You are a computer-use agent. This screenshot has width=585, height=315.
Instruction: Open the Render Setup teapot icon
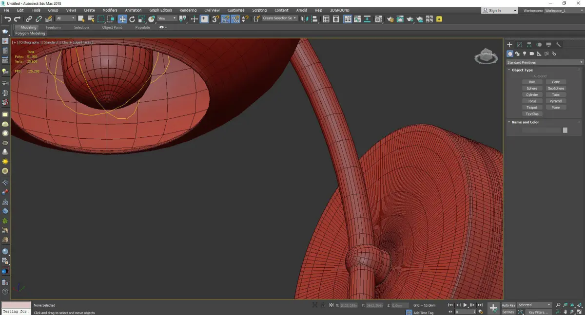(x=390, y=19)
